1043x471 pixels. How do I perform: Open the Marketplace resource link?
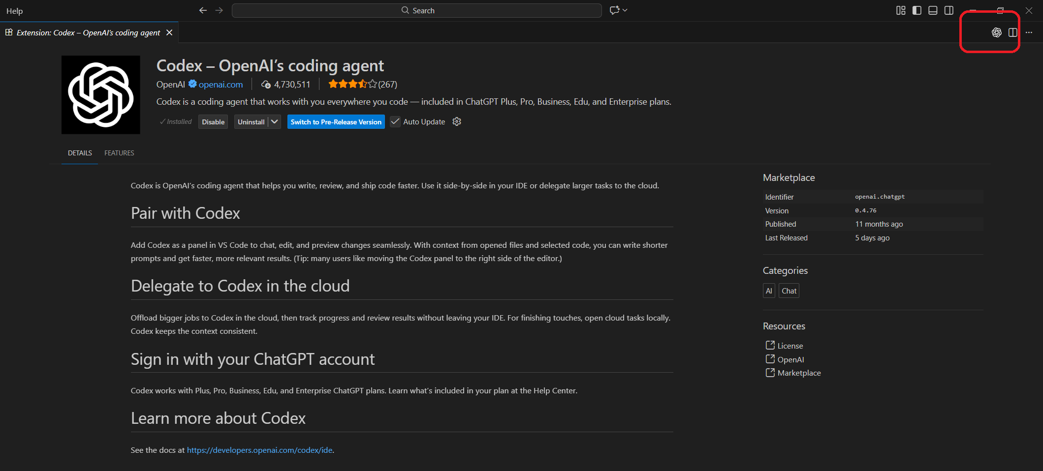click(x=799, y=373)
